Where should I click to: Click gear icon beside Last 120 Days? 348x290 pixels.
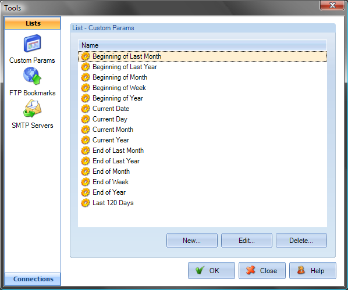[85, 203]
